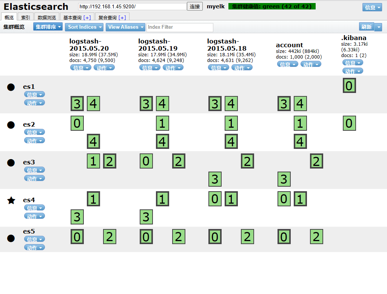
Task: Open the top-right 信息 info dropdown
Action: coord(372,8)
